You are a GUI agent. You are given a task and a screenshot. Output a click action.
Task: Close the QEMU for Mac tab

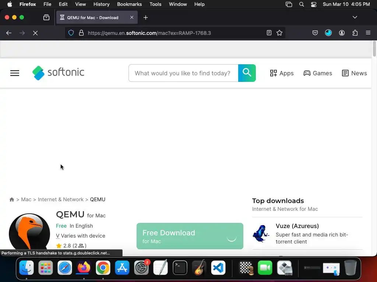click(132, 17)
